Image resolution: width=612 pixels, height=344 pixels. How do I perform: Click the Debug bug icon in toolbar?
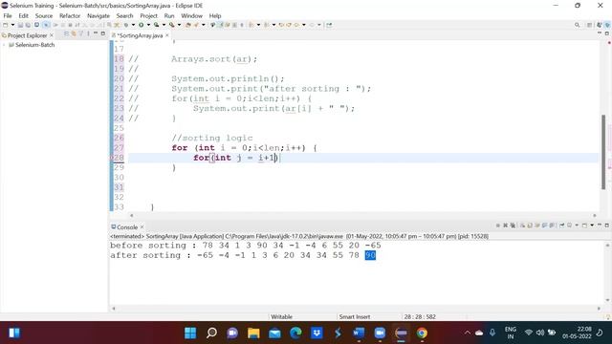126,25
